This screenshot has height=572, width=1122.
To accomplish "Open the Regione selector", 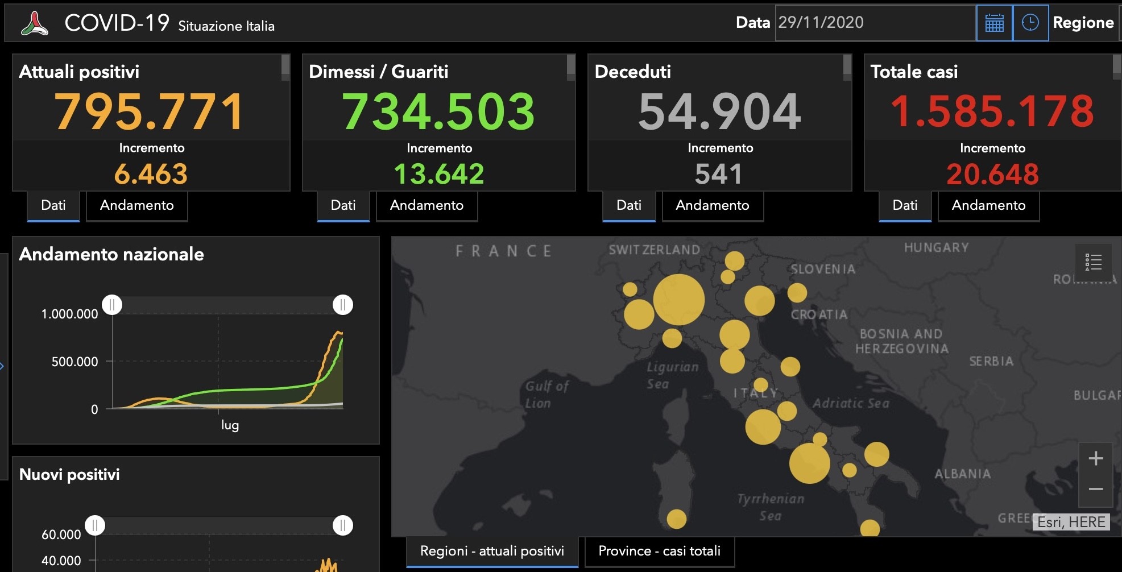I will click(x=1083, y=23).
